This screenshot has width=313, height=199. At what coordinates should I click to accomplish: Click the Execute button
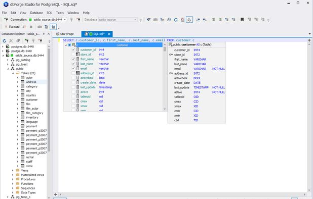click(12, 27)
